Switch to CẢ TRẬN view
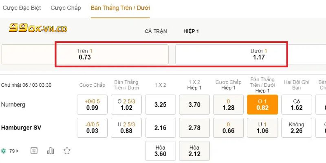Screen dimensions: 326x163 156,31
